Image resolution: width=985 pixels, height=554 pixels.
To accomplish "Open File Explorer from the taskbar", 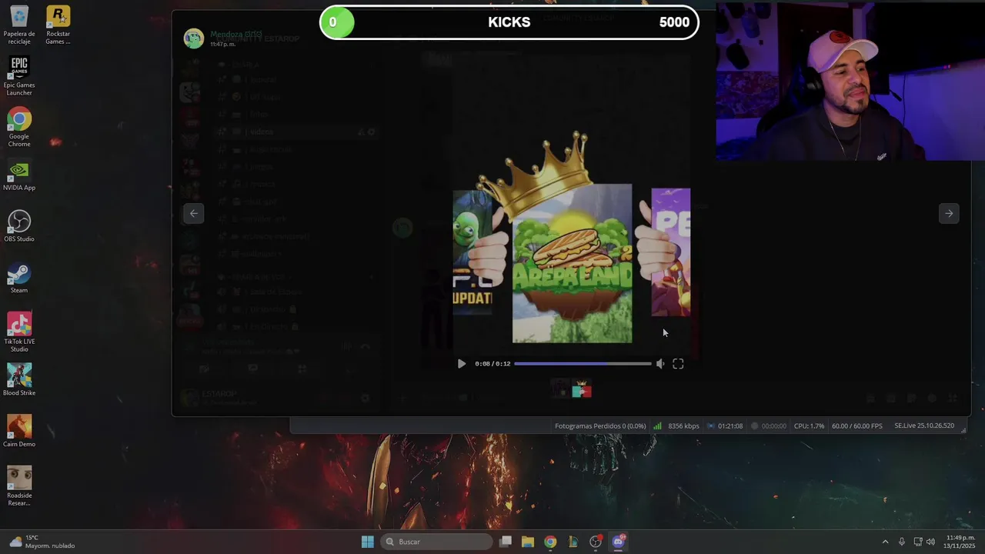I will pyautogui.click(x=528, y=542).
